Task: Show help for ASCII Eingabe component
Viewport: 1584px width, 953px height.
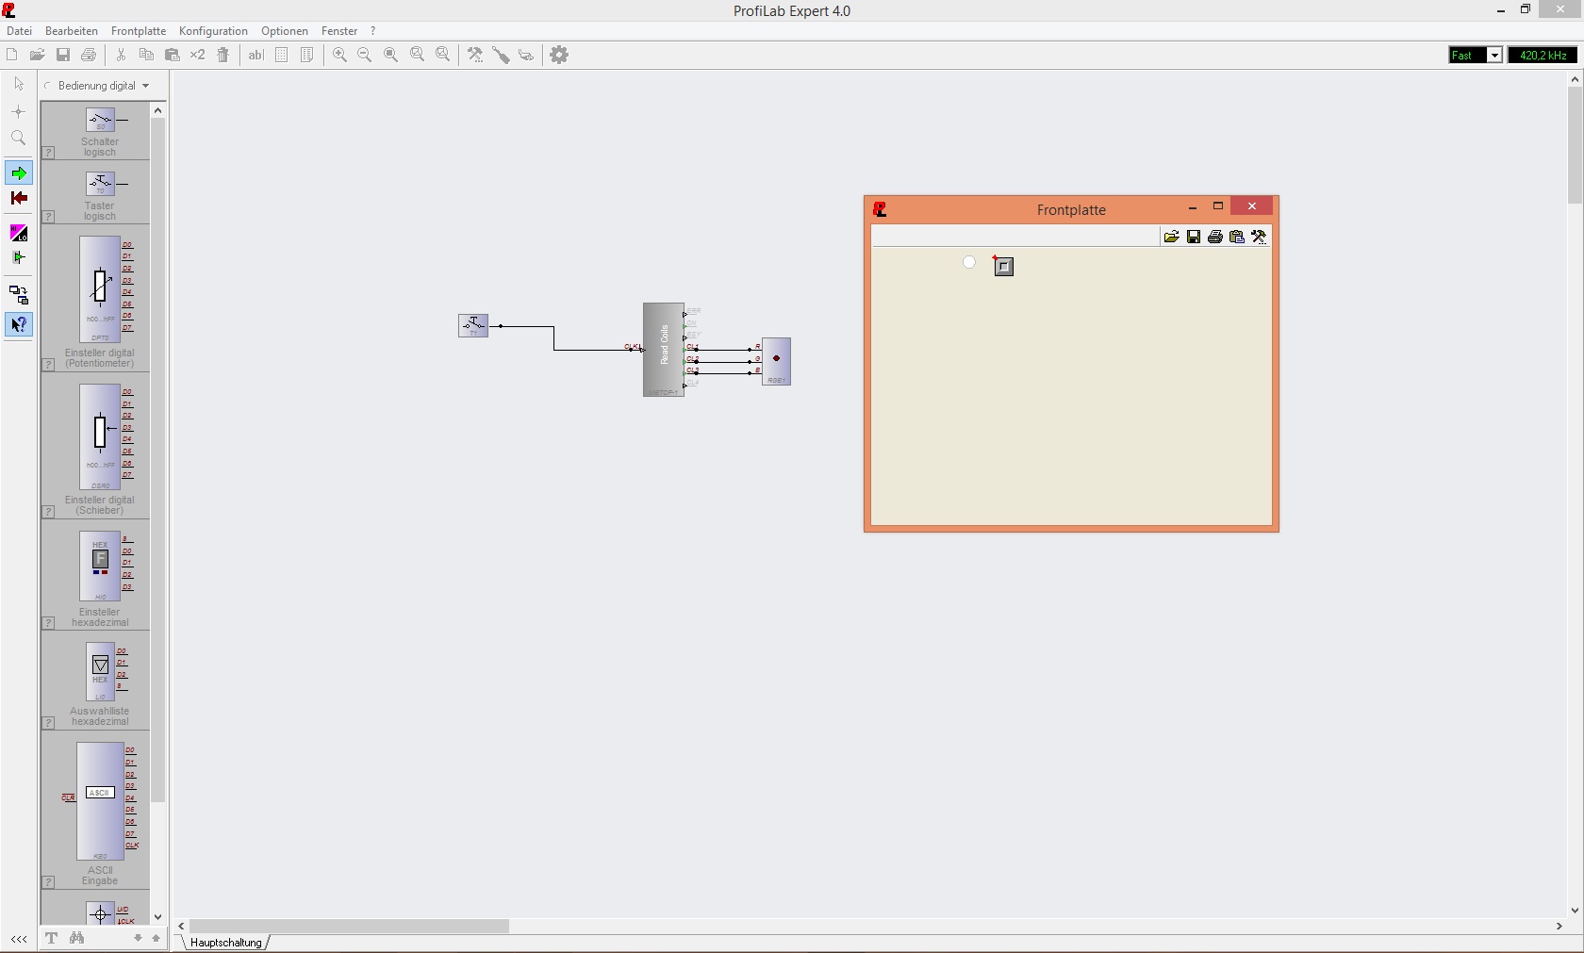Action: (x=49, y=882)
